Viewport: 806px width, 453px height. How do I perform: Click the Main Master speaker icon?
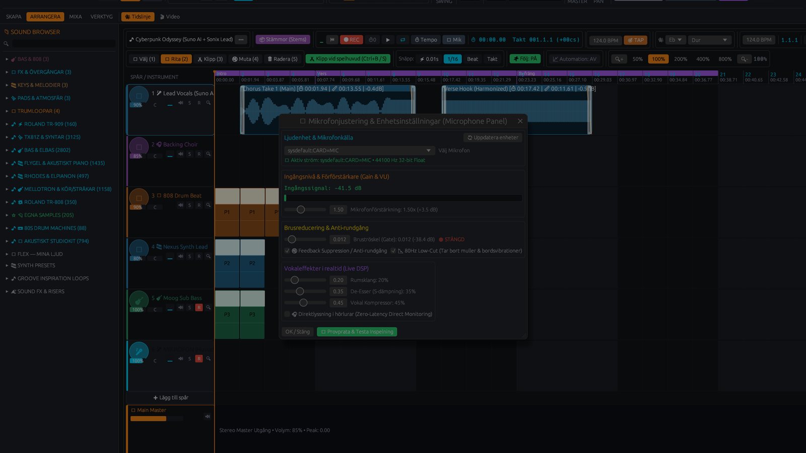point(207,416)
